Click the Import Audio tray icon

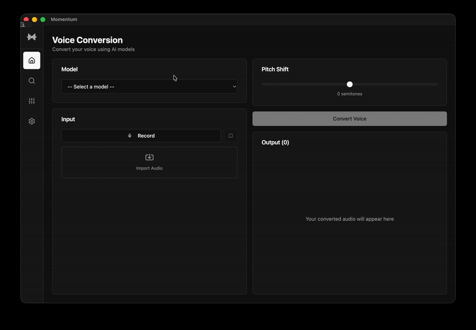coord(149,157)
